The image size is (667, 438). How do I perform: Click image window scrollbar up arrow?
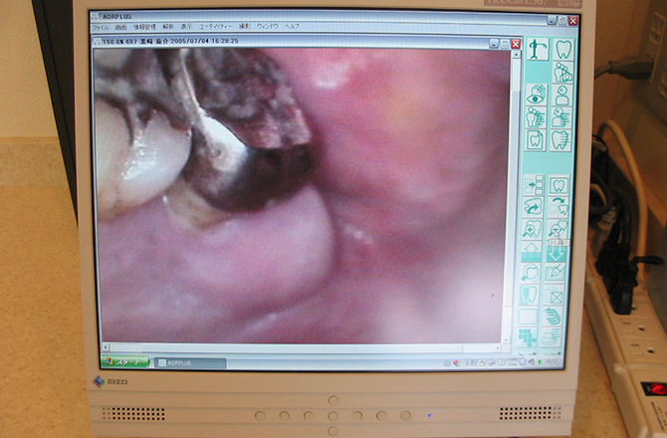click(515, 56)
